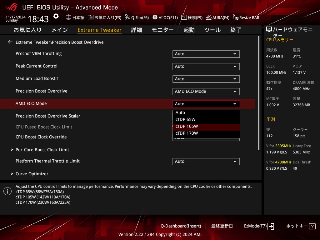This screenshot has width=320, height=240.
Task: Open Precision Boost Overdrive dropdown
Action: click(x=206, y=91)
